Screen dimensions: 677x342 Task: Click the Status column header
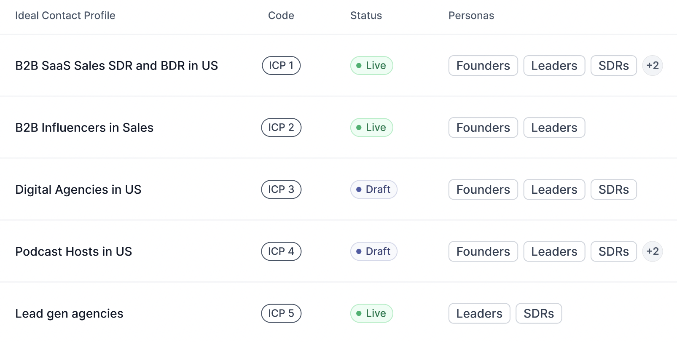click(x=366, y=16)
